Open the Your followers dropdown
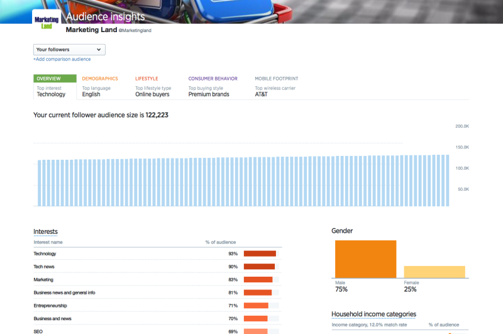 click(69, 50)
